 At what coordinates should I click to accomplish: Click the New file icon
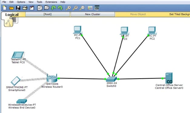(5, 8)
